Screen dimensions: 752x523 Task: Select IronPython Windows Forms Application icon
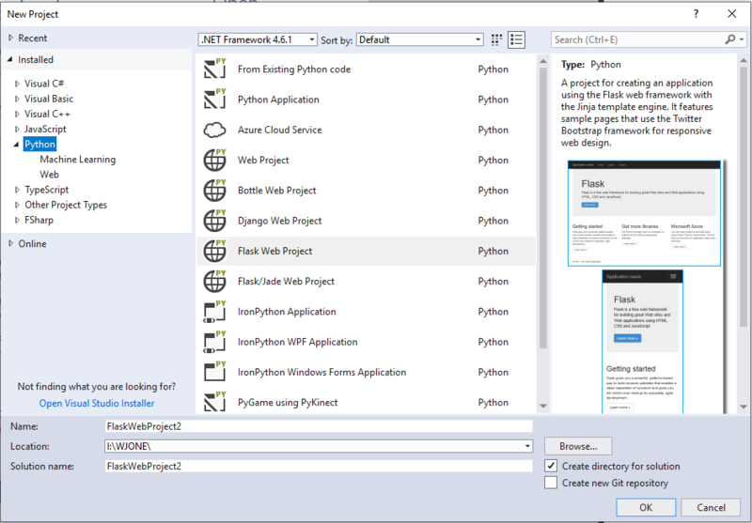click(x=215, y=372)
